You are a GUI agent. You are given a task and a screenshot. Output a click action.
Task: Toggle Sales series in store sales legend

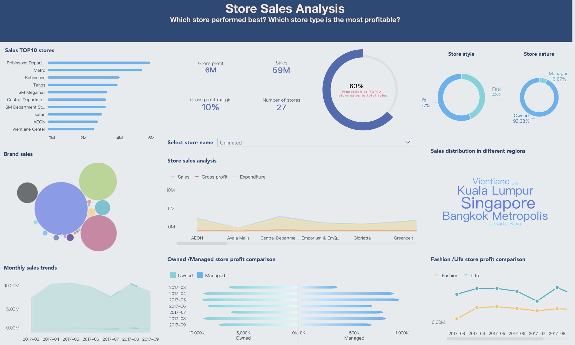click(x=180, y=177)
